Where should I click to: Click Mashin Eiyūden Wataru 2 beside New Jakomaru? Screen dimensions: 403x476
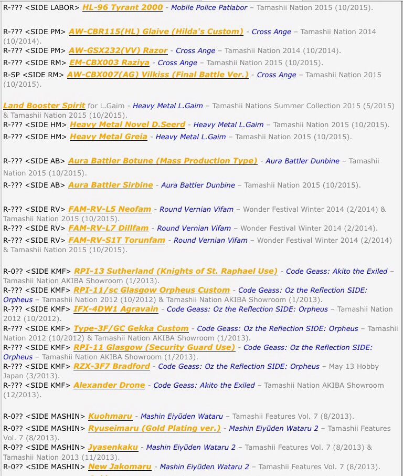[204, 467]
